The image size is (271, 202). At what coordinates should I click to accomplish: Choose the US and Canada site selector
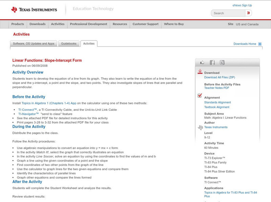(x=247, y=24)
